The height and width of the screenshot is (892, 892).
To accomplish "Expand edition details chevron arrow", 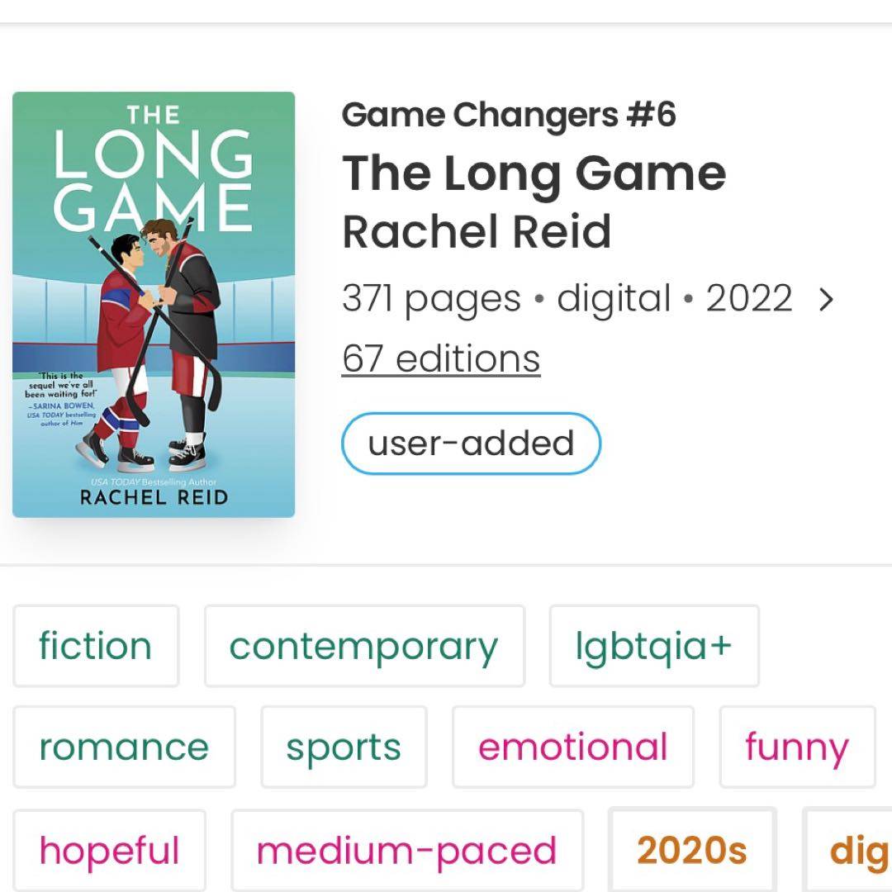I will pos(826,299).
